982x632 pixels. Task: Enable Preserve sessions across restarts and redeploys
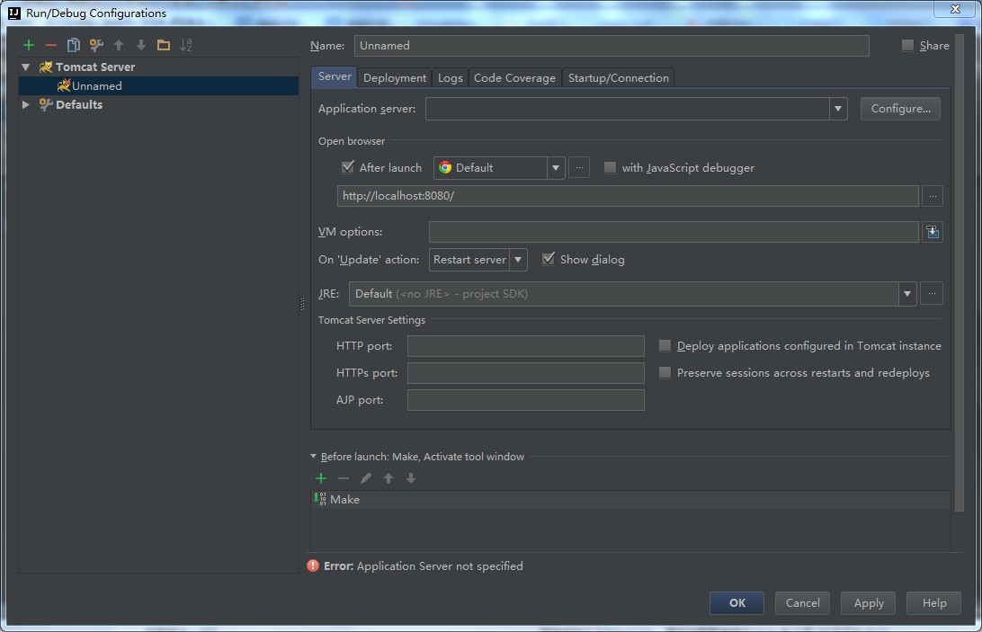[x=665, y=372]
